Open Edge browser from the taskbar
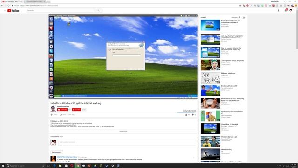The width and height of the screenshot is (298, 168). coord(54,166)
